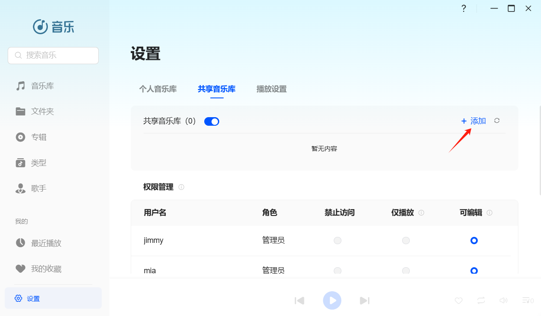541x316 pixels.
Task: Switch to the 播放设置 tab
Action: 271,89
